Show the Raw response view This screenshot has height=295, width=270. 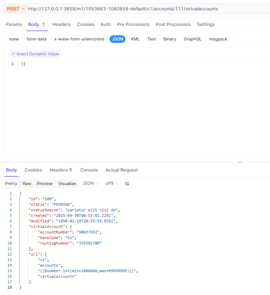click(x=27, y=184)
